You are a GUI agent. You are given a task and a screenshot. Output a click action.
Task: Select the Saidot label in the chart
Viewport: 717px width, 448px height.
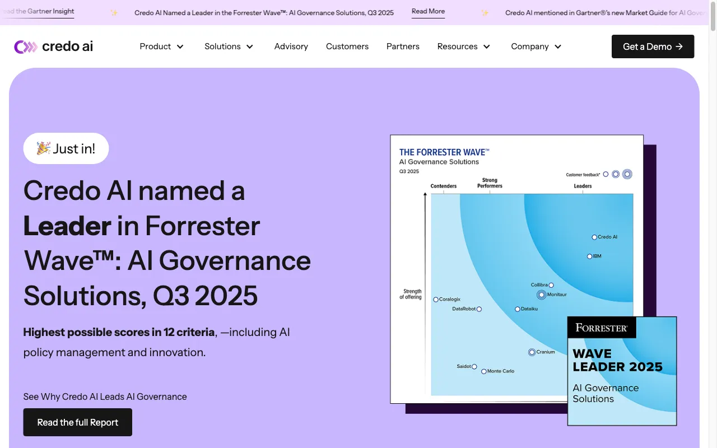pyautogui.click(x=464, y=366)
